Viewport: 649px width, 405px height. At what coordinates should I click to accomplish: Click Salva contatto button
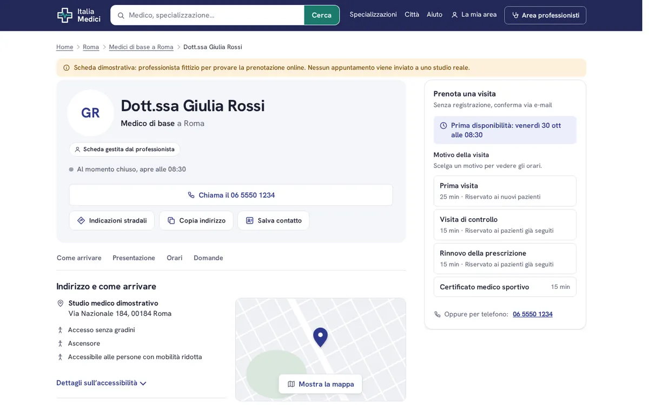tap(274, 220)
